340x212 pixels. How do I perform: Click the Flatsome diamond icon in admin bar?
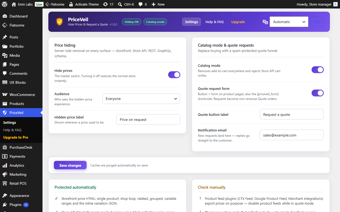click(x=47, y=4)
